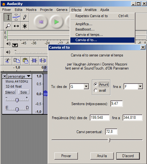The image size is (147, 164).
Task: Click the Provar preview button
Action: tap(66, 156)
